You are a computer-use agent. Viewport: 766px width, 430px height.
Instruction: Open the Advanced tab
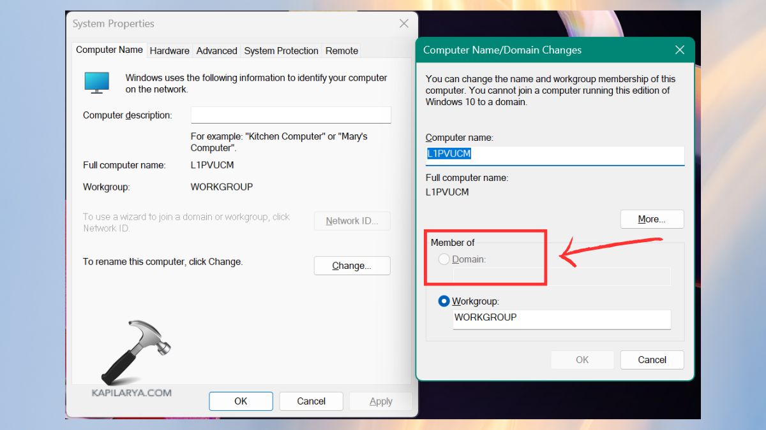click(x=216, y=51)
